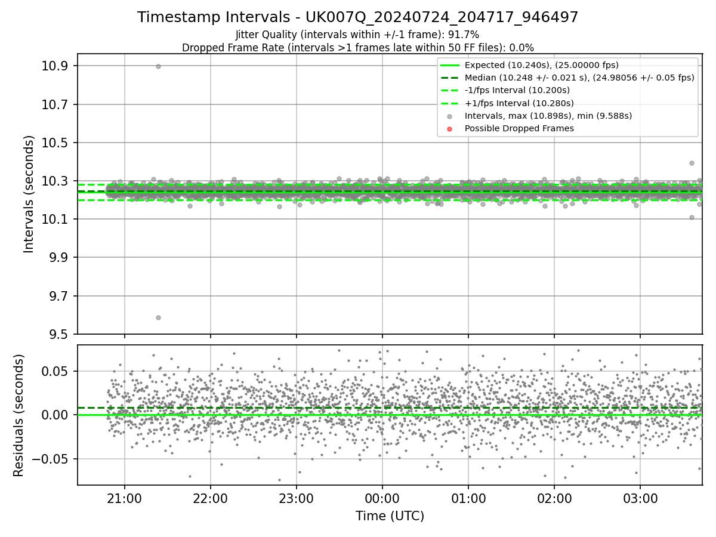Click the red dropped frames legend marker
The height and width of the screenshot is (537, 716).
450,129
